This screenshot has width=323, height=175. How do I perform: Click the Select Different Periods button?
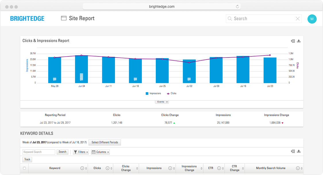[x=105, y=142]
